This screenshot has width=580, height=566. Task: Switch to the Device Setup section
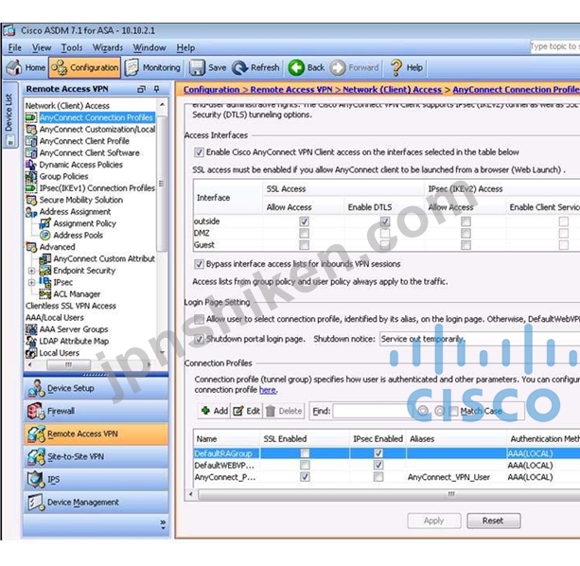(x=97, y=388)
